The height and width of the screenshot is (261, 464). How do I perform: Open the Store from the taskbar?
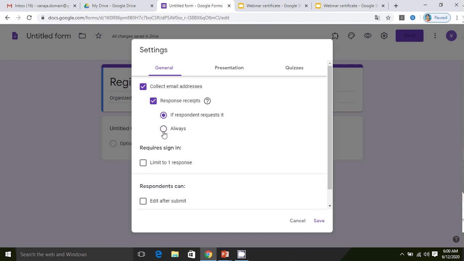point(191,254)
